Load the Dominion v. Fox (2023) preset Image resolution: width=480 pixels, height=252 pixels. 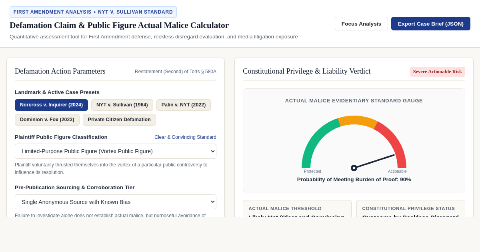point(47,120)
